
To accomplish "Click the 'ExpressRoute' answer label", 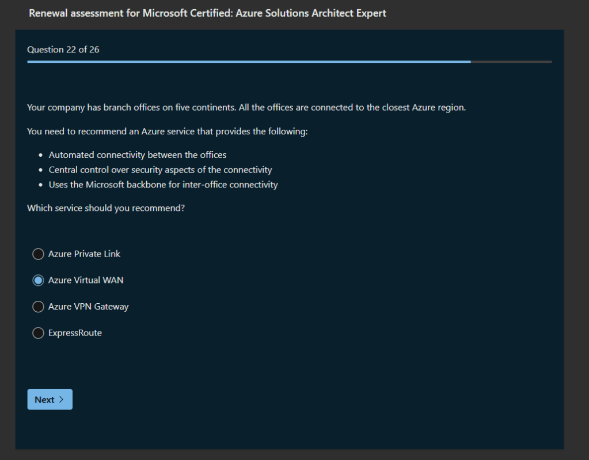I will [75, 333].
